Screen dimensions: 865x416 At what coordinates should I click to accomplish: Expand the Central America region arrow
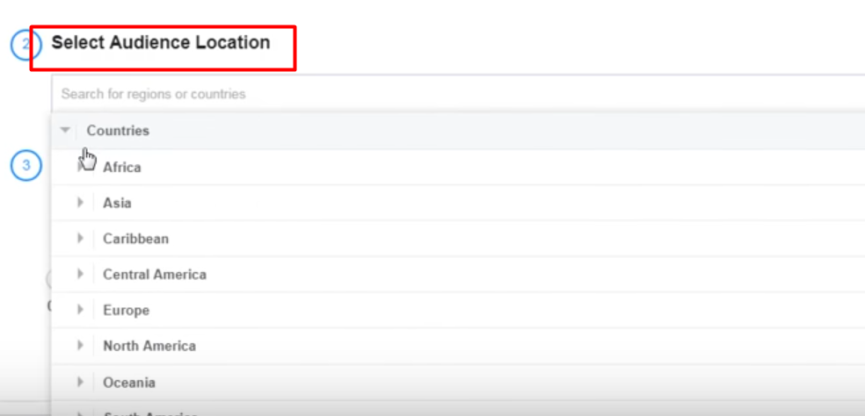point(81,275)
